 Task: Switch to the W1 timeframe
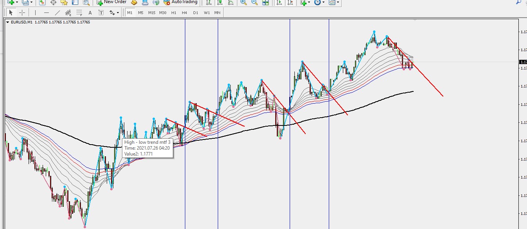click(206, 13)
